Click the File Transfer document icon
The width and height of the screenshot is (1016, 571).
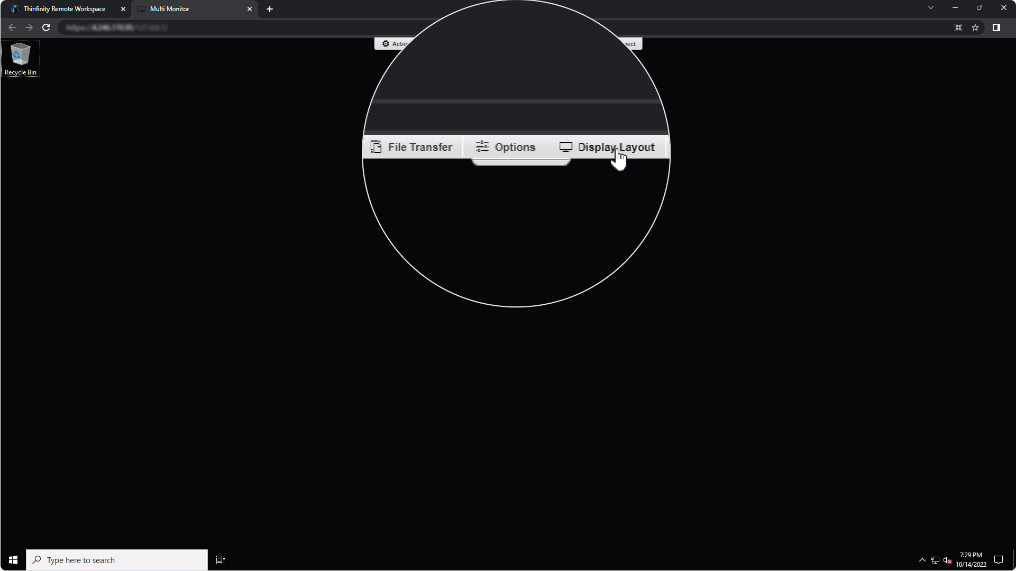coord(376,147)
